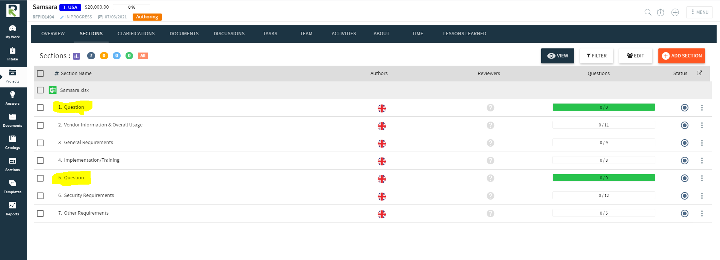The height and width of the screenshot is (260, 720).
Task: Click the author flag for 1. Question
Action: (382, 108)
